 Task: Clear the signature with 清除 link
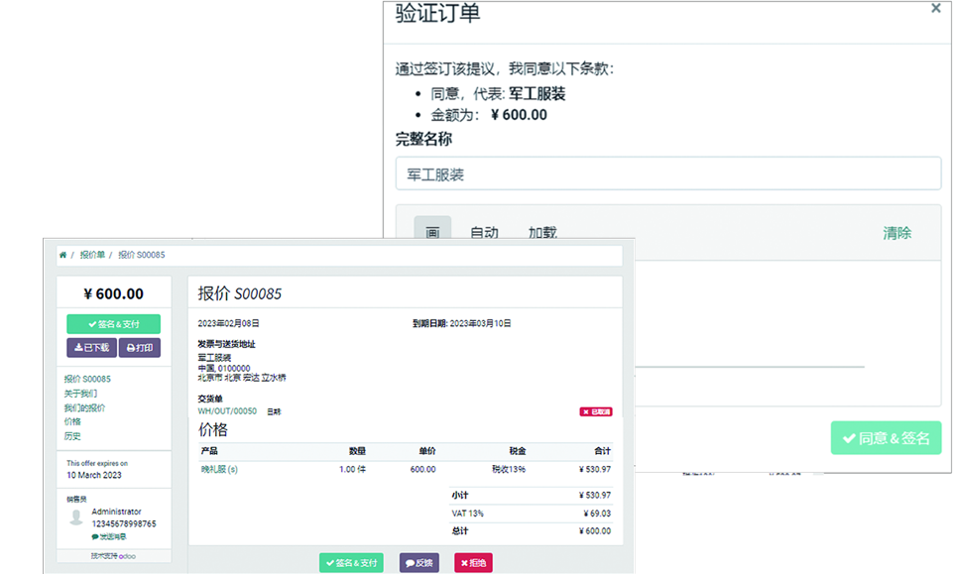[x=896, y=233]
